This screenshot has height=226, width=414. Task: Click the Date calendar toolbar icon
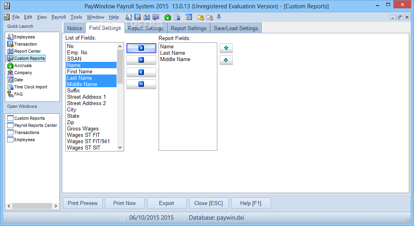(188, 17)
